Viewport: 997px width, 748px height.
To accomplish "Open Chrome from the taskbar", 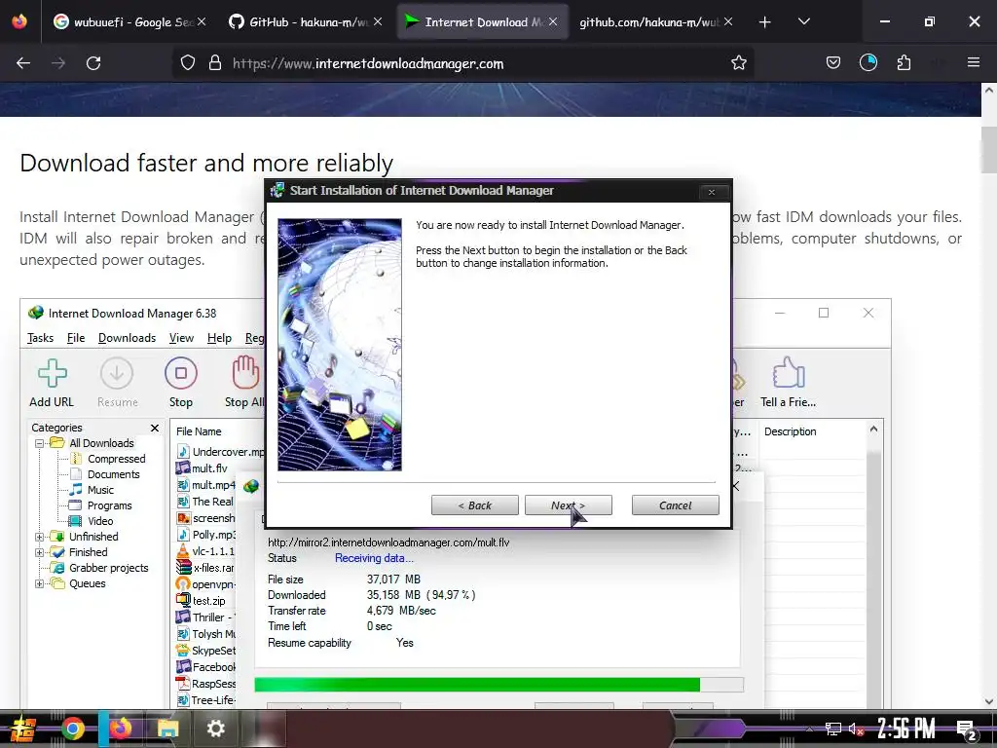I will point(73,729).
